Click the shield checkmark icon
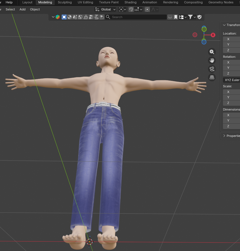The height and width of the screenshot is (251, 240). (199, 17)
